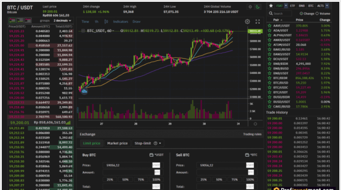Open the Trading rules link
Image resolution: width=343 pixels, height=190 pixels.
pos(252,134)
